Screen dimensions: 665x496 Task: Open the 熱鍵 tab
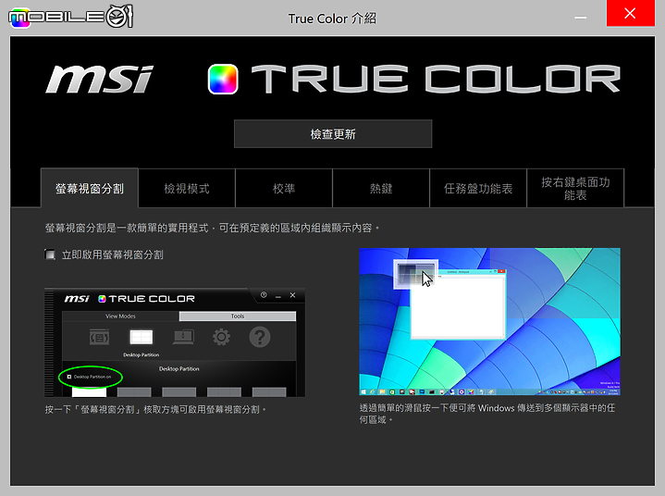point(381,188)
